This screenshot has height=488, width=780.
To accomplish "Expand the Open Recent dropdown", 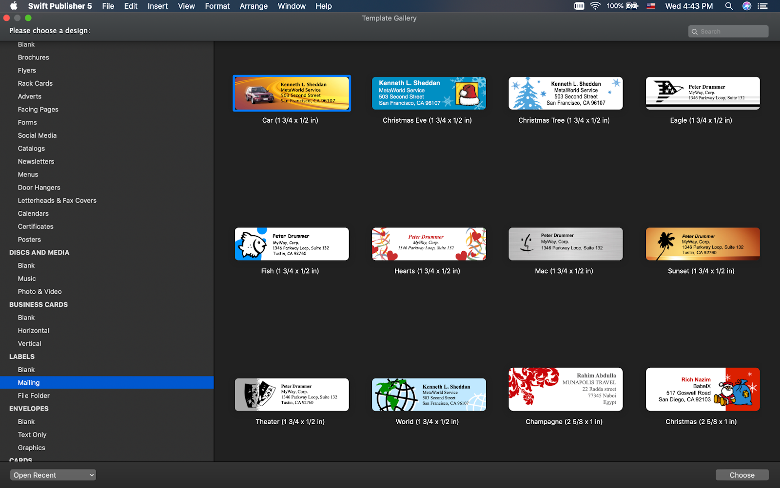I will point(53,475).
